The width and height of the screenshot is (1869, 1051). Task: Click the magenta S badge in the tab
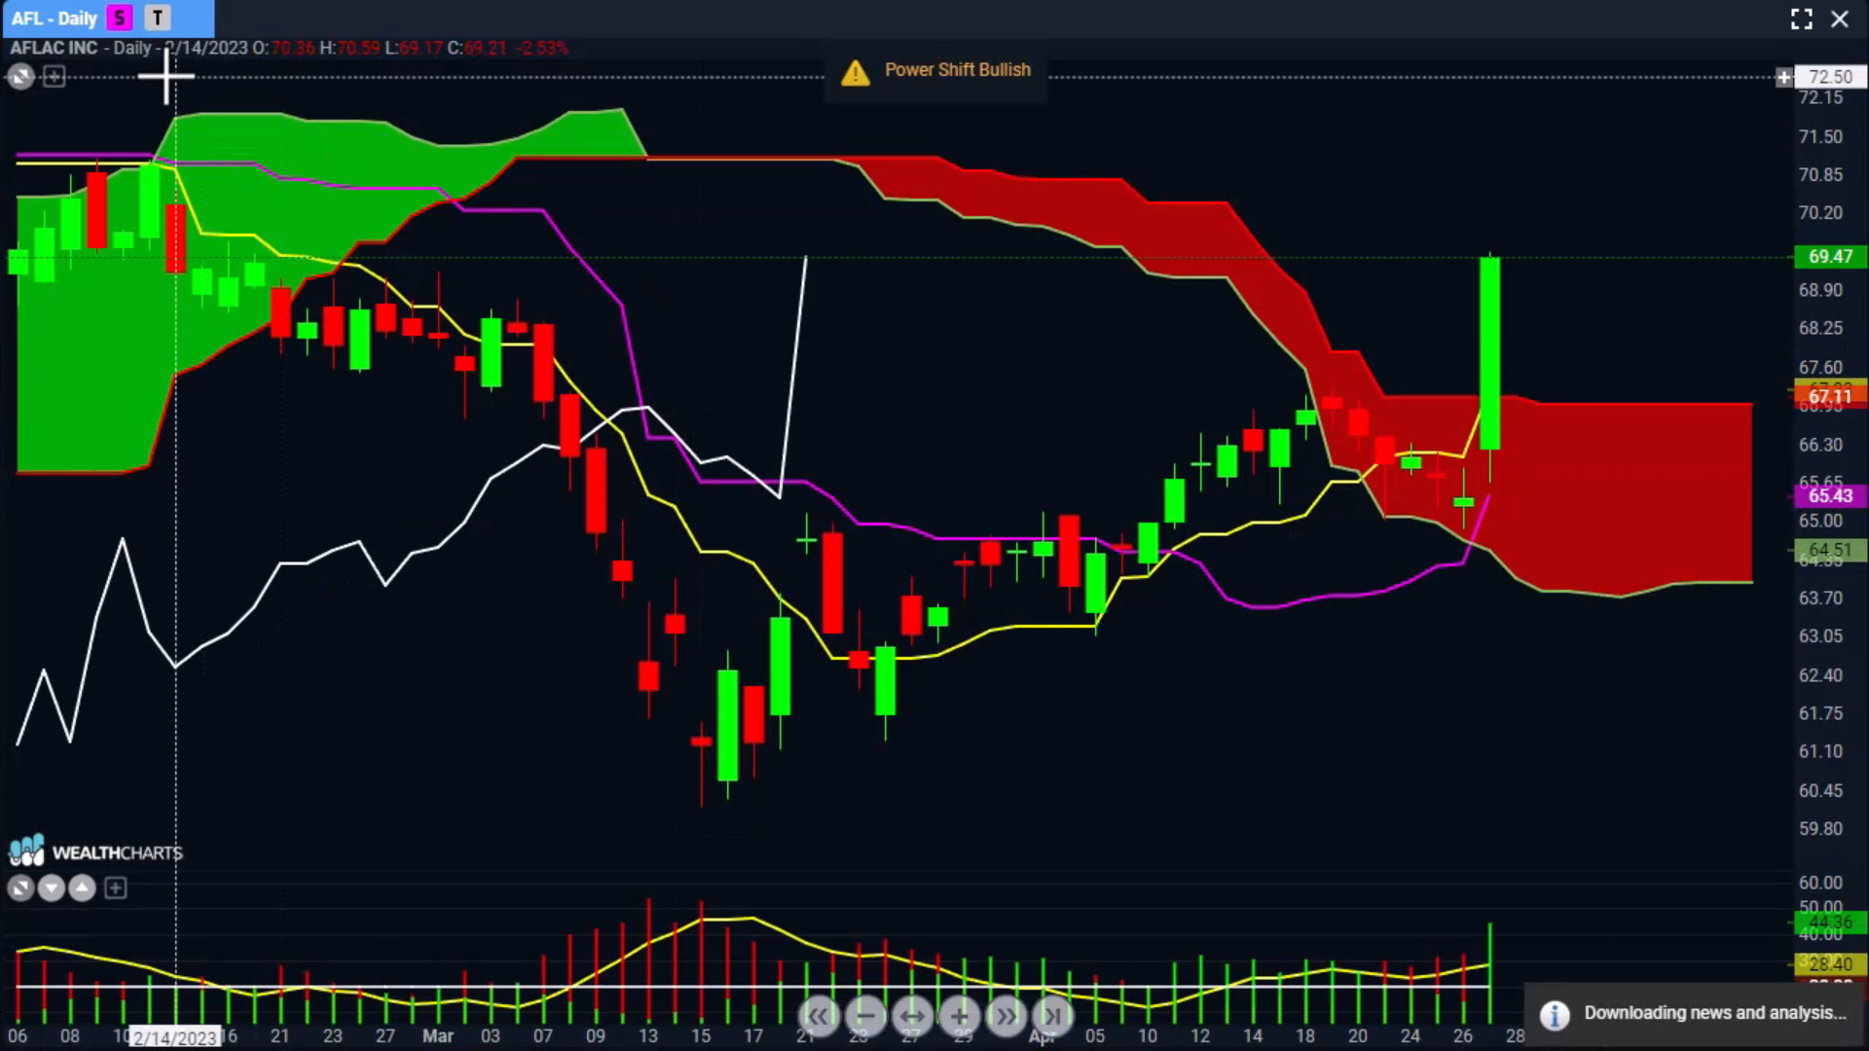point(120,18)
